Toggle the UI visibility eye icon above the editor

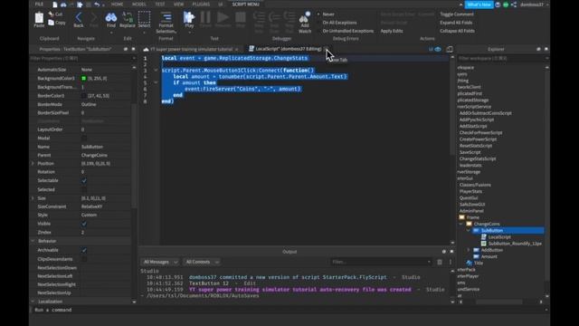point(438,49)
